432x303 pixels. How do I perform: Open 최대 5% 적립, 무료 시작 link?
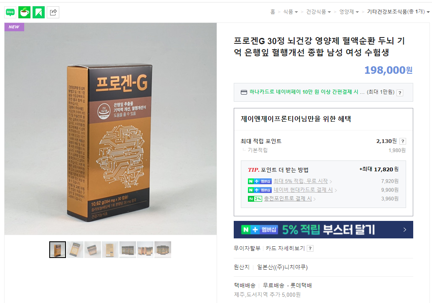301,181
